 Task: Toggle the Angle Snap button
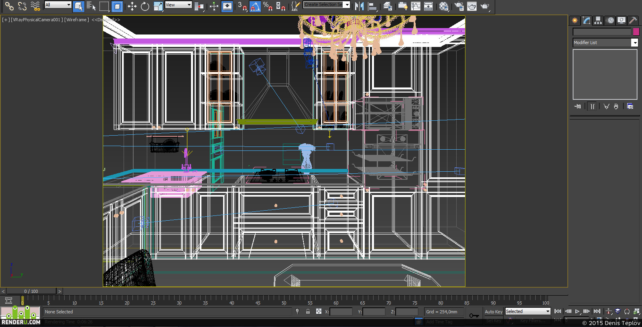coord(255,6)
